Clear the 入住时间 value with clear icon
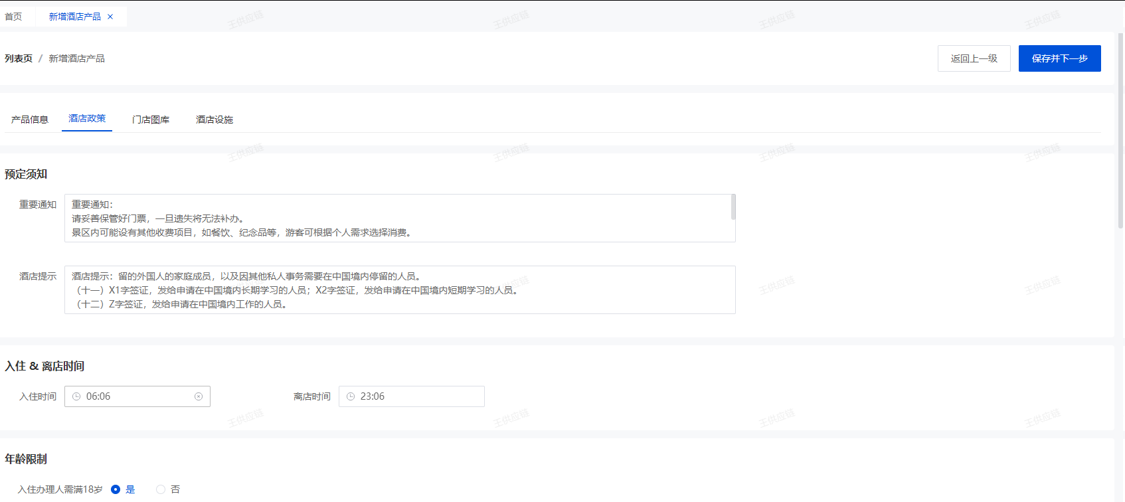This screenshot has width=1125, height=502. [x=199, y=396]
